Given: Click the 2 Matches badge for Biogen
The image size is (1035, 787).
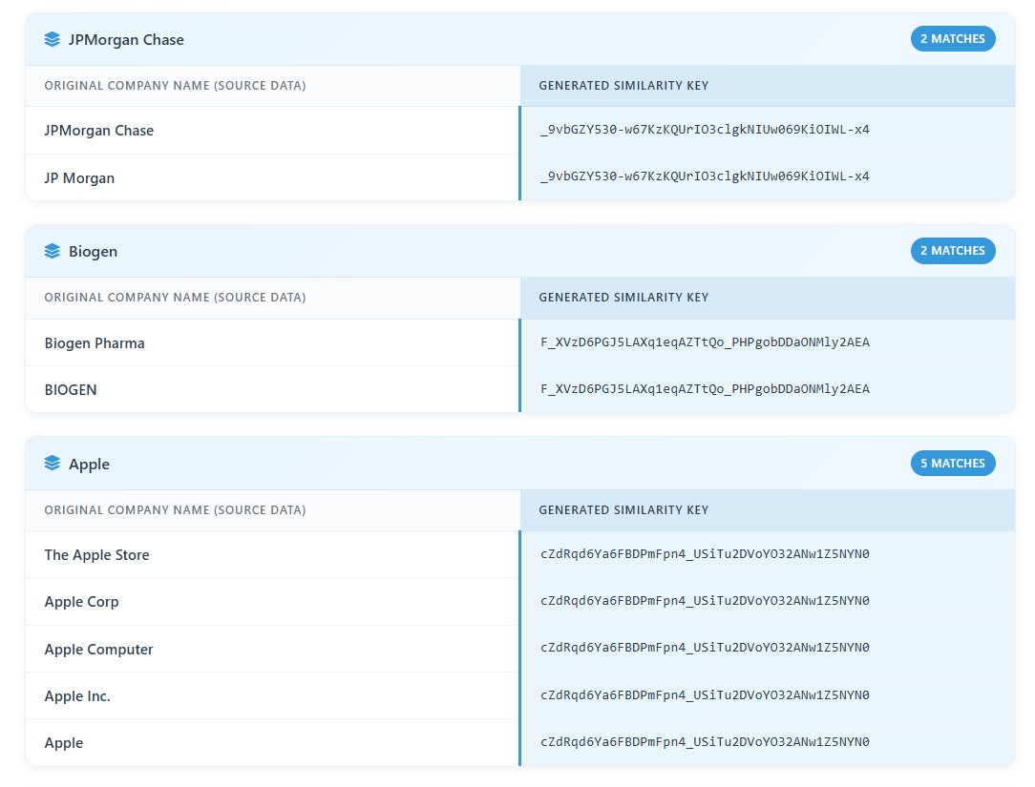Looking at the screenshot, I should 953,251.
